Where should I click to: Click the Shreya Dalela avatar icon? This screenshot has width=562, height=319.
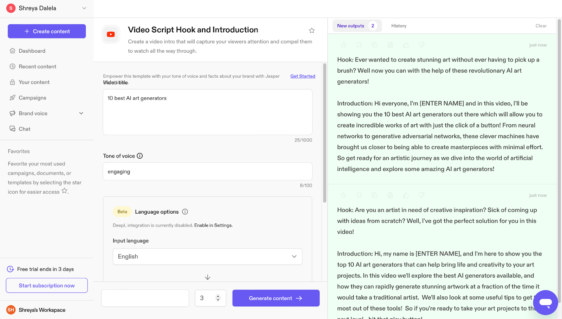(11, 8)
